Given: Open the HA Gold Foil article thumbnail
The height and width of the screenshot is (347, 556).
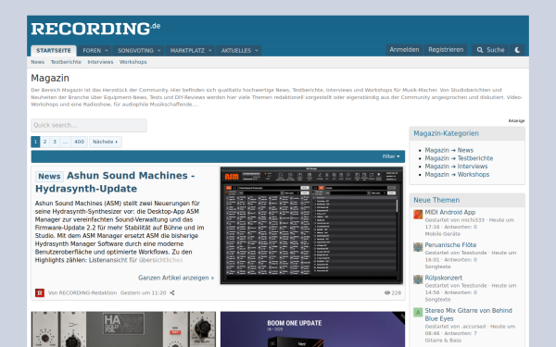Looking at the screenshot, I should pyautogui.click(x=123, y=329).
